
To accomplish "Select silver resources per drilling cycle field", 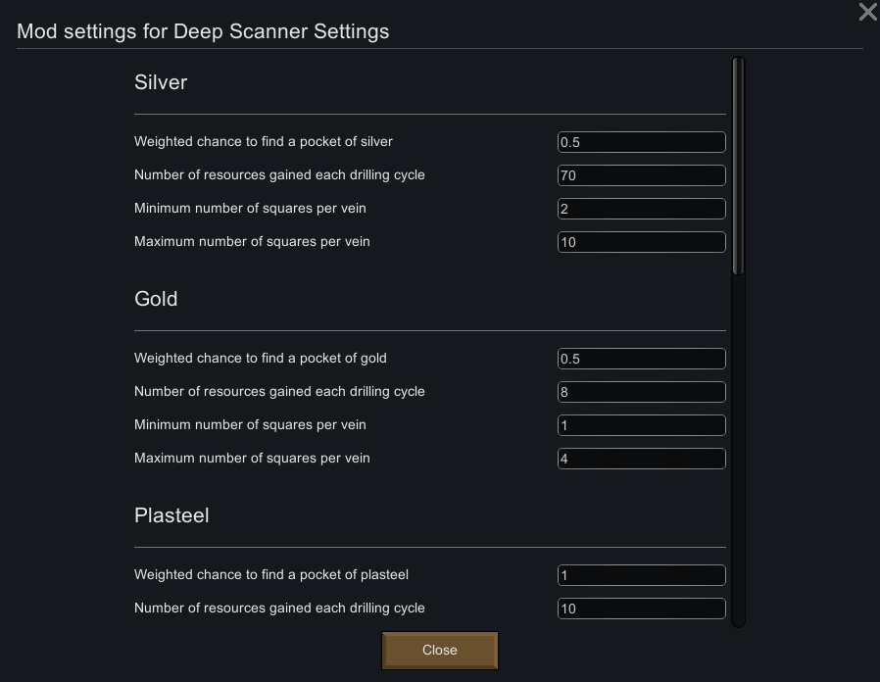I will 641,175.
